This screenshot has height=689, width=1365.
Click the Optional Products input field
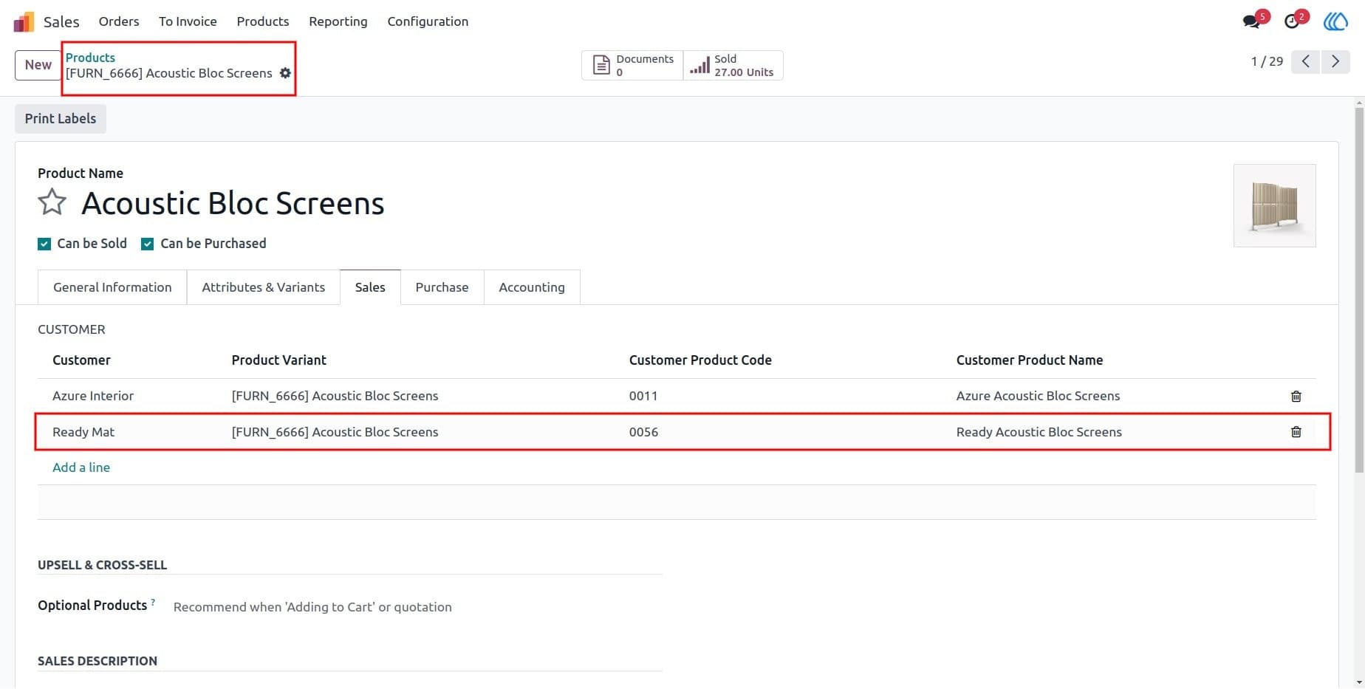click(x=417, y=607)
